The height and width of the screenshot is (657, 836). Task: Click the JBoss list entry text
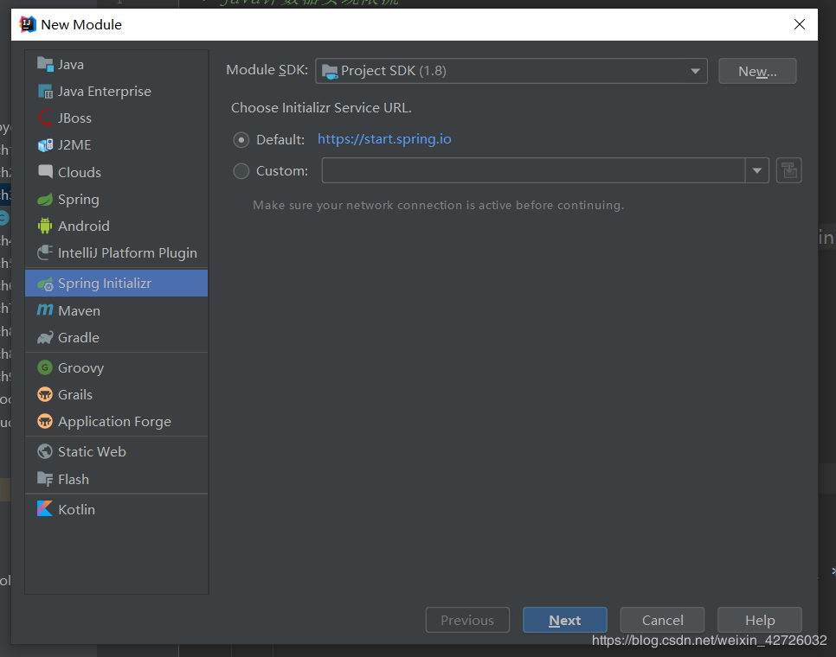(74, 118)
